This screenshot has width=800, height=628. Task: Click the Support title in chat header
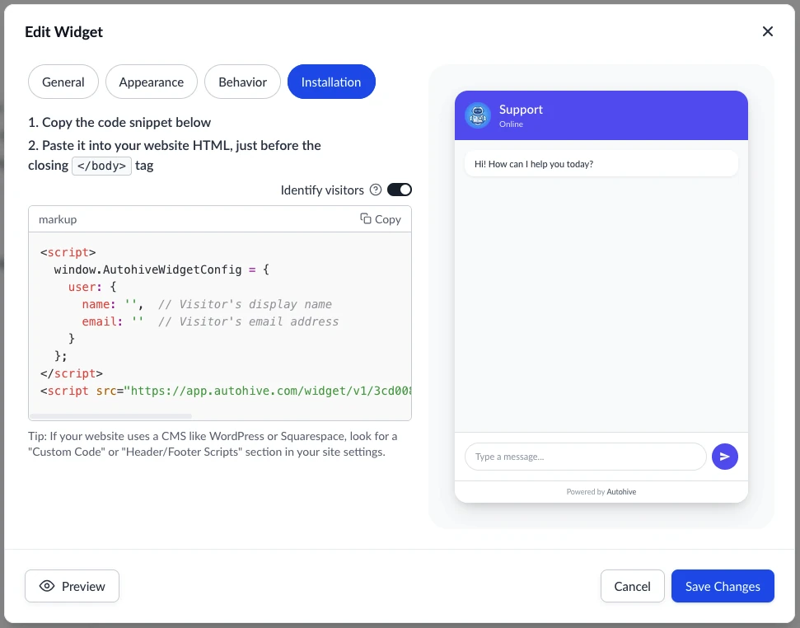click(521, 109)
